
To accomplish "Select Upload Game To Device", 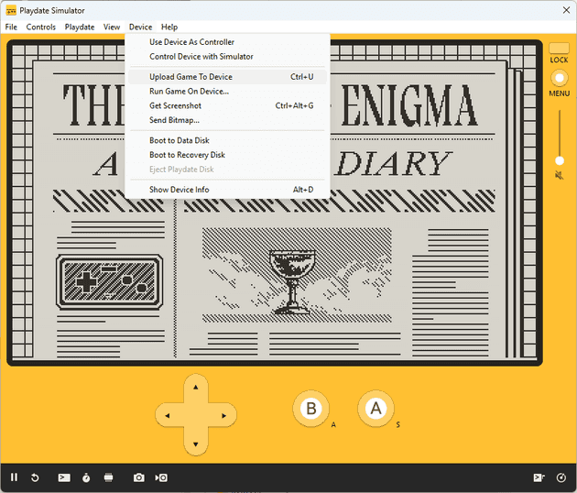I will (x=191, y=77).
